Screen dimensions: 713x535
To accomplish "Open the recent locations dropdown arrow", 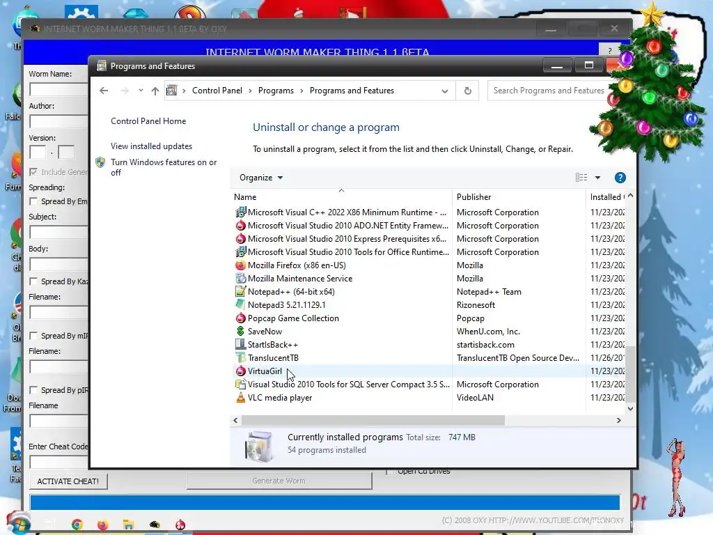I will click(x=141, y=91).
